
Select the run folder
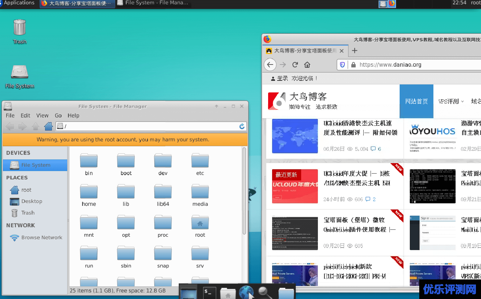point(89,257)
